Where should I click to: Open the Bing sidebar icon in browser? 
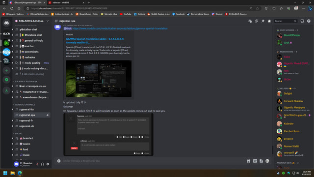click(310, 8)
